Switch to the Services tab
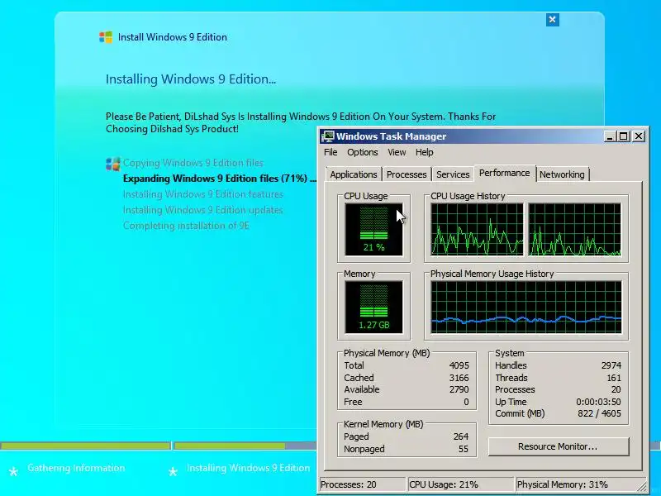The width and height of the screenshot is (661, 496). pos(453,174)
